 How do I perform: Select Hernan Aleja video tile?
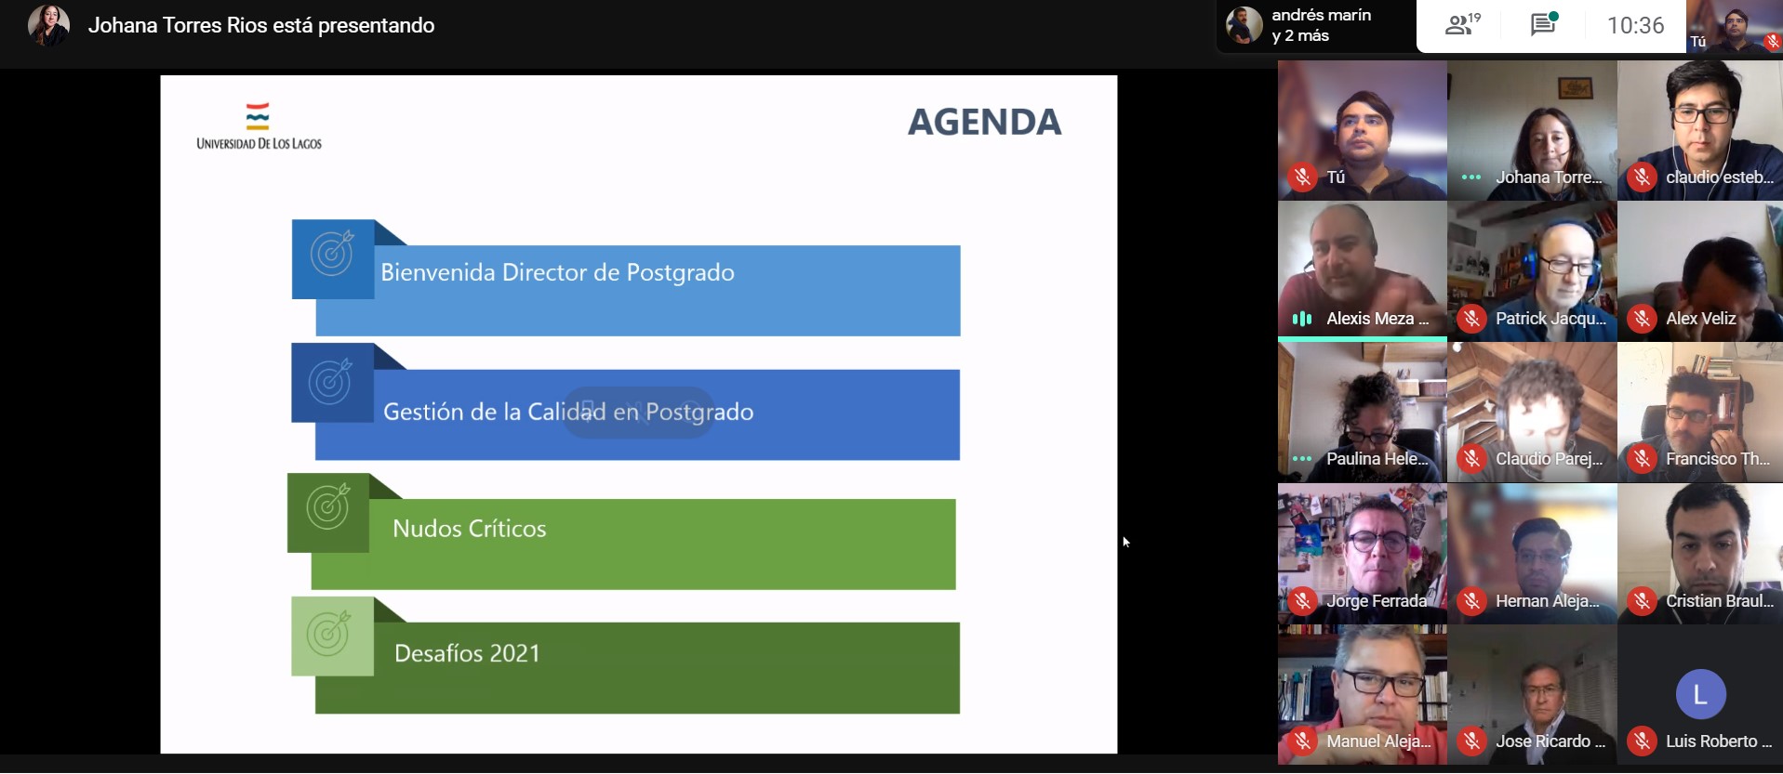point(1532,554)
